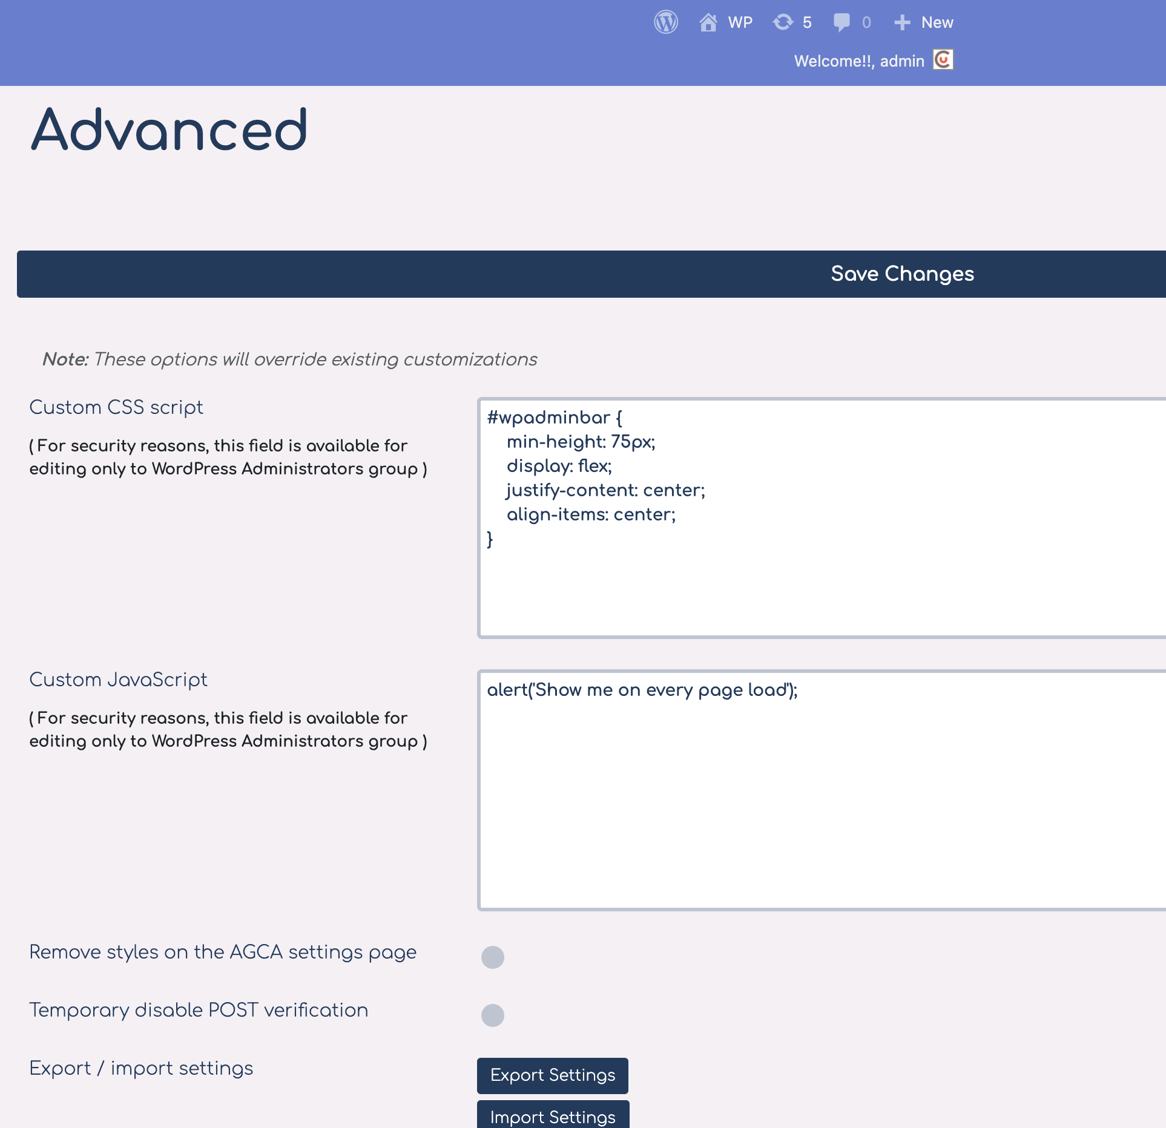Click the Import Settings button
This screenshot has width=1166, height=1128.
(552, 1117)
